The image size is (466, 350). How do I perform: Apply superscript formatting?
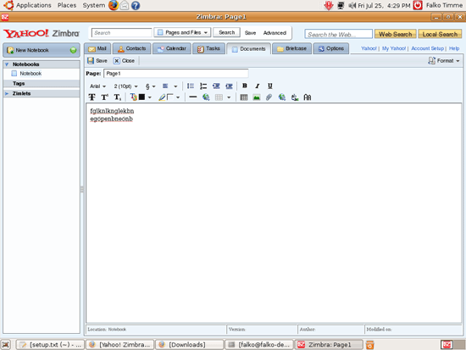point(104,97)
